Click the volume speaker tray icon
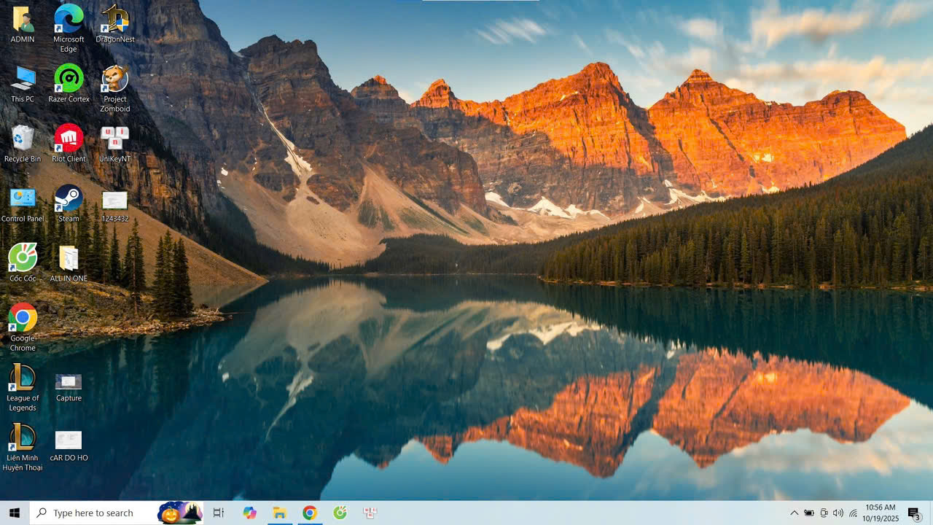 [x=838, y=513]
